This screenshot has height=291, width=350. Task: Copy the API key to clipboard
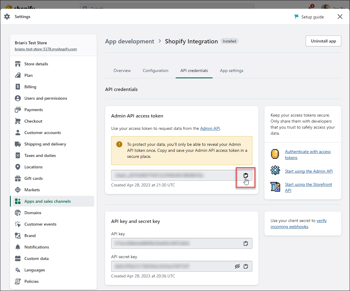click(x=246, y=243)
